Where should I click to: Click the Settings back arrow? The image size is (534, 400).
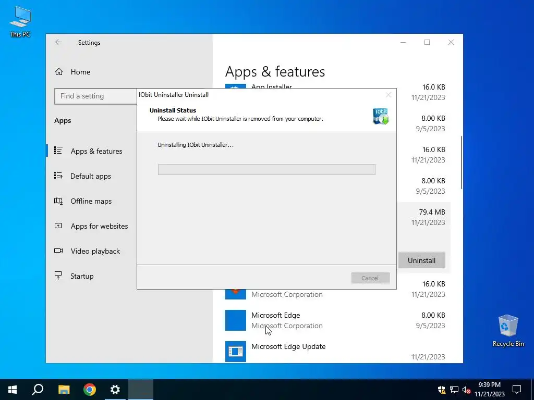click(58, 42)
